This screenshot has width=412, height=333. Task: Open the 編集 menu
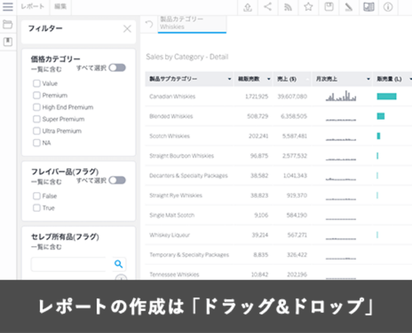[60, 6]
